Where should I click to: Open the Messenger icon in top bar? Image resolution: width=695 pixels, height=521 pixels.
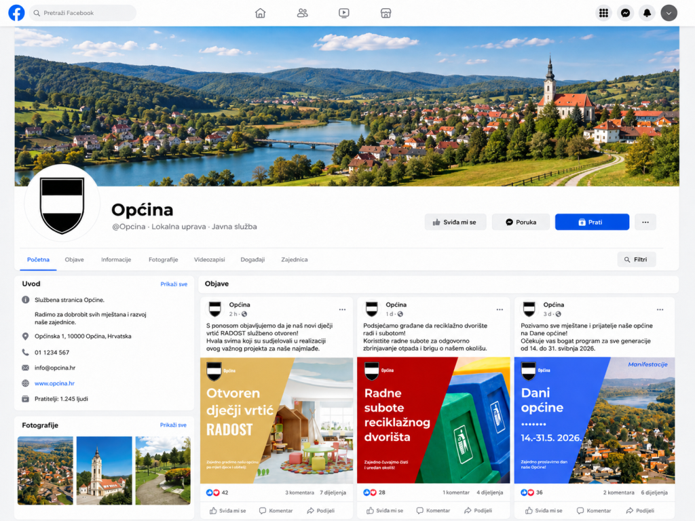[625, 14]
